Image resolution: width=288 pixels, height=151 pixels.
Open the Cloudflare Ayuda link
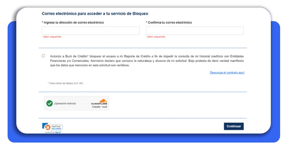point(105,107)
